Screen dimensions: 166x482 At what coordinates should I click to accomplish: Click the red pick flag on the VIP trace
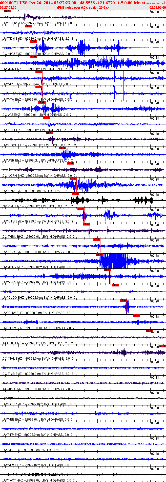pos(39,72)
